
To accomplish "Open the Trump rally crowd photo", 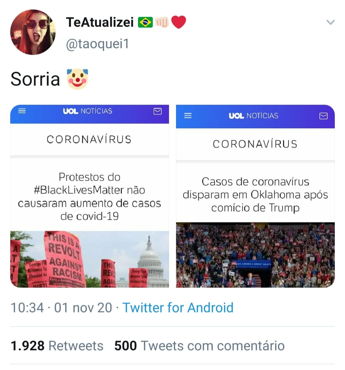I will point(255,255).
